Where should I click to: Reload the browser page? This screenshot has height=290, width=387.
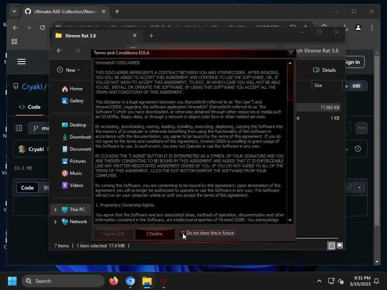click(42, 28)
